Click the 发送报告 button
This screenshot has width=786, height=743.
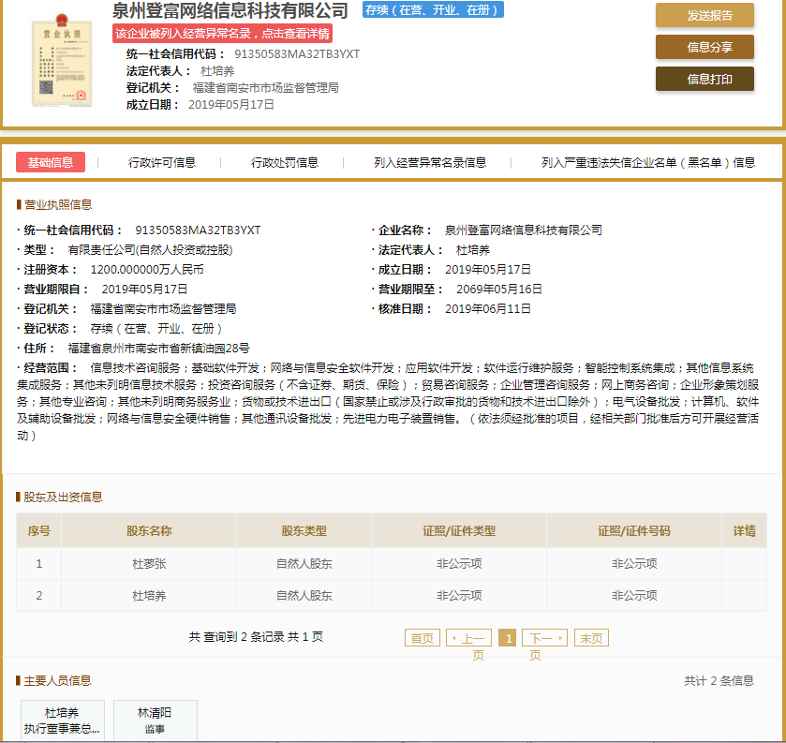(704, 16)
